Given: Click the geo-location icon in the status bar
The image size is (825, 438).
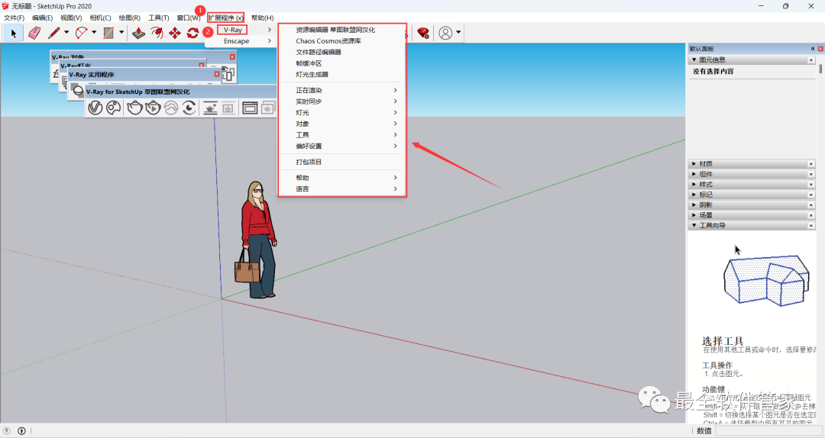Looking at the screenshot, I should coord(7,430).
